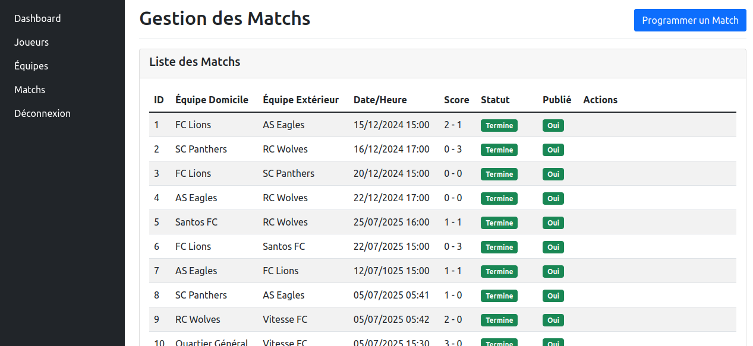Image resolution: width=753 pixels, height=346 pixels.
Task: Select Matchs in the sidebar
Action: tap(30, 90)
